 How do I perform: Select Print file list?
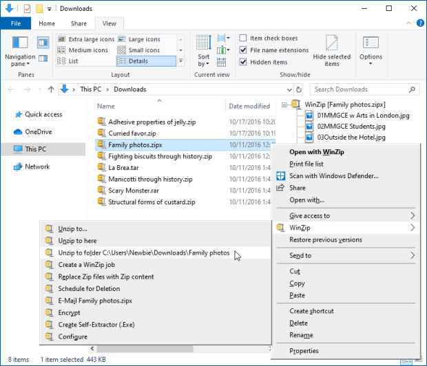[x=346, y=164]
